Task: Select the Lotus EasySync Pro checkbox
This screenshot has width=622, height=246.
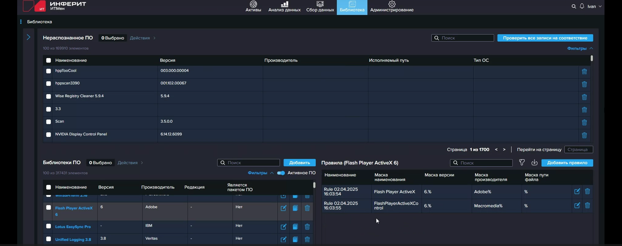Action: (x=49, y=226)
